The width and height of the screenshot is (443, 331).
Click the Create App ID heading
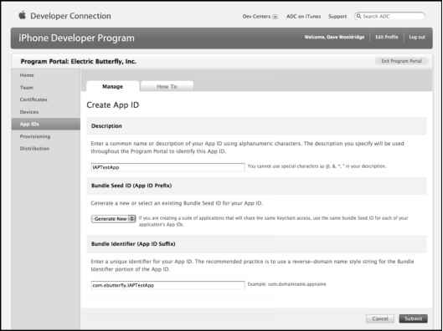[113, 104]
